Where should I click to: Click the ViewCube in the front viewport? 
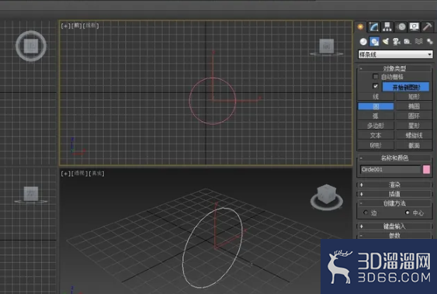coord(326,47)
